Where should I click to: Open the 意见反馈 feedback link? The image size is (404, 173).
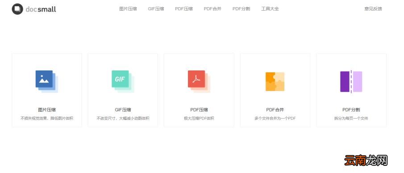tap(373, 9)
